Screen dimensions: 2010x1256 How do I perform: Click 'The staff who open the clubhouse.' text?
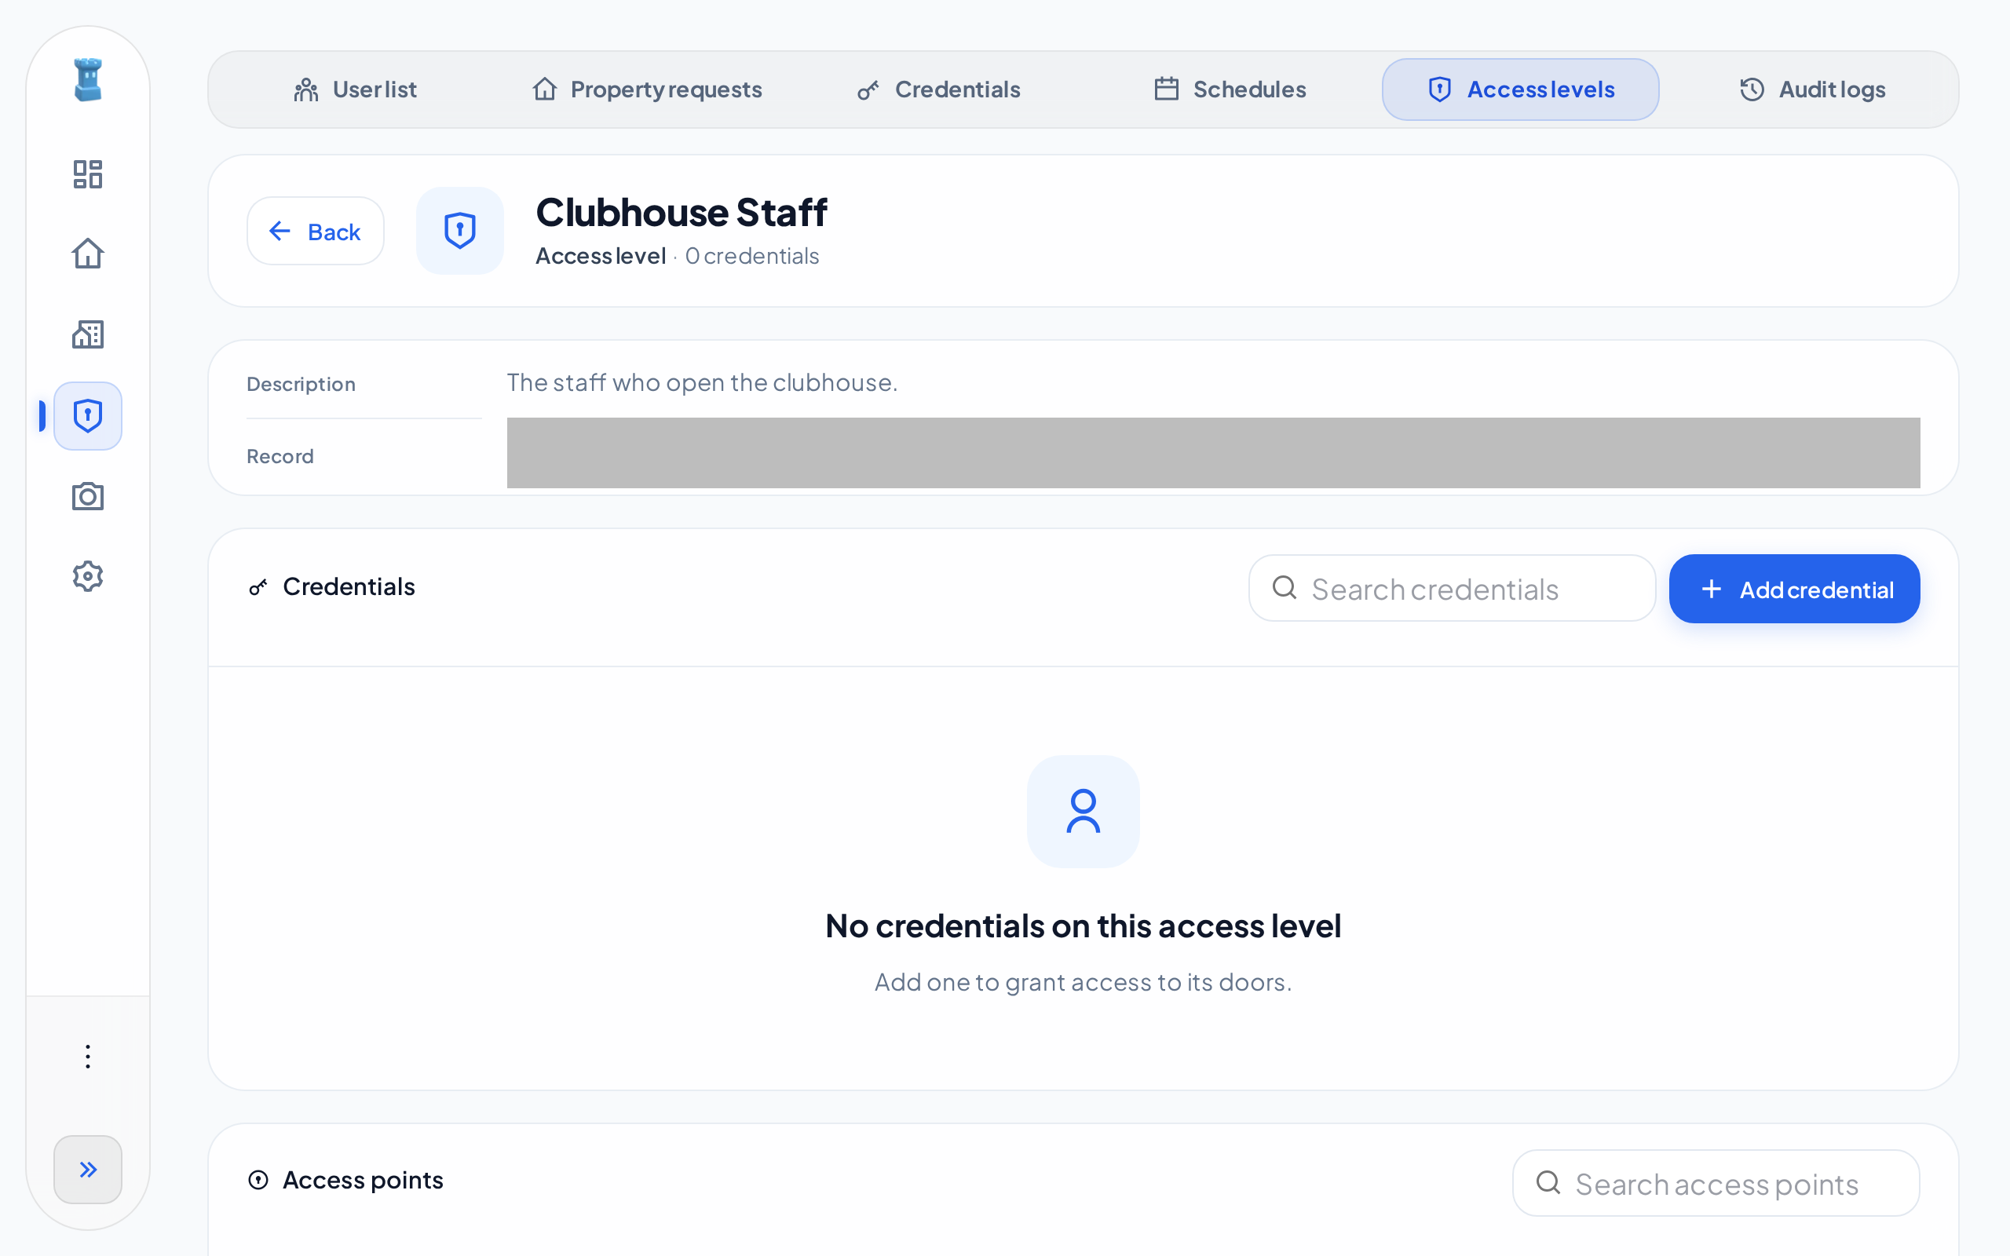click(x=702, y=382)
